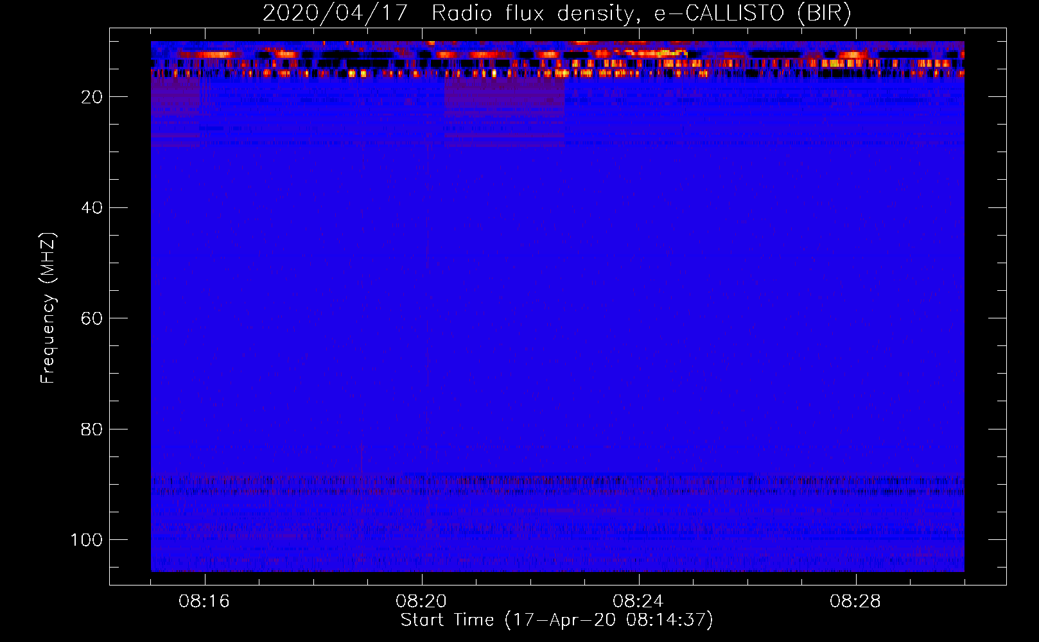
Task: Click the 80 MHz frequency tick label
Action: coord(92,429)
